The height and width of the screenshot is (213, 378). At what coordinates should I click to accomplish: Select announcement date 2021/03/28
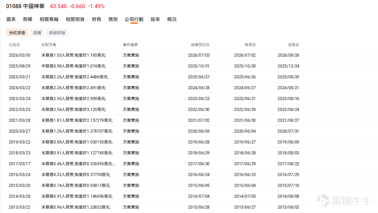coord(20,120)
